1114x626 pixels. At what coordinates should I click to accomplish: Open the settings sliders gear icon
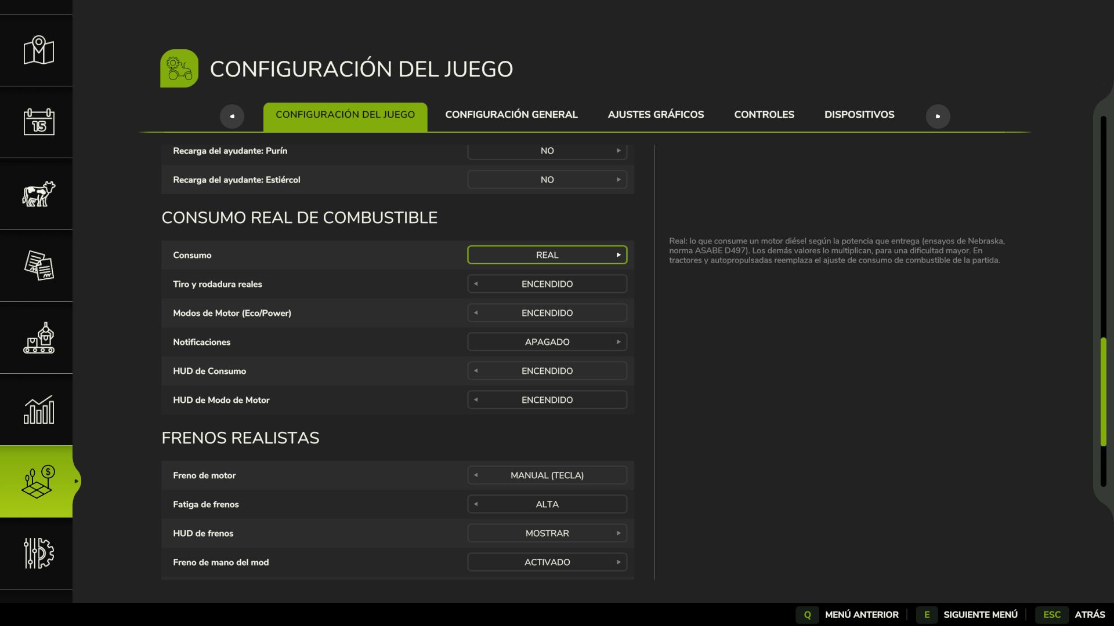(x=38, y=554)
